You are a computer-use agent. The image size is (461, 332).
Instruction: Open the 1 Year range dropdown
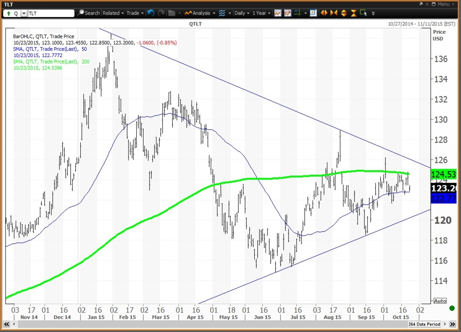261,13
